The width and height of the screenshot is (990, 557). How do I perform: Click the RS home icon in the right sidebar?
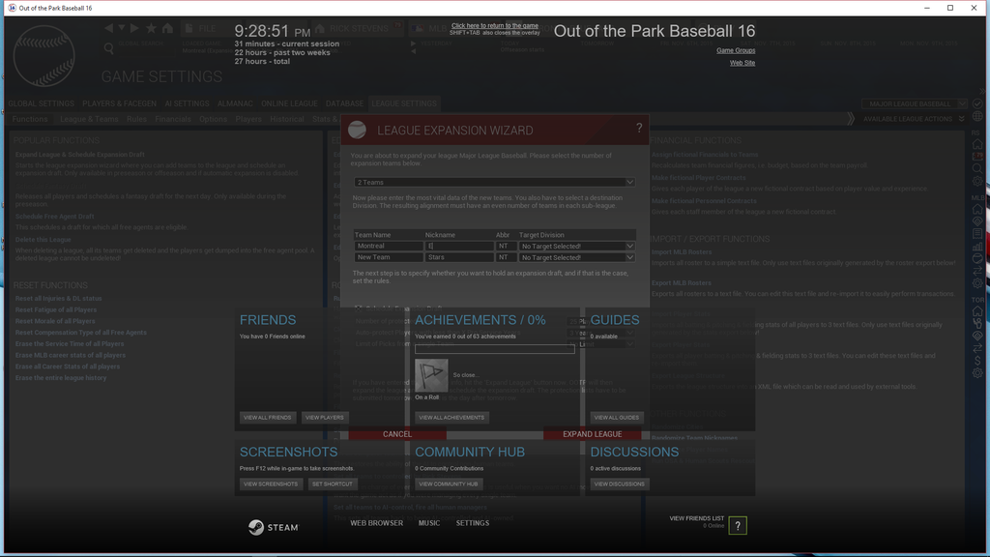(977, 144)
